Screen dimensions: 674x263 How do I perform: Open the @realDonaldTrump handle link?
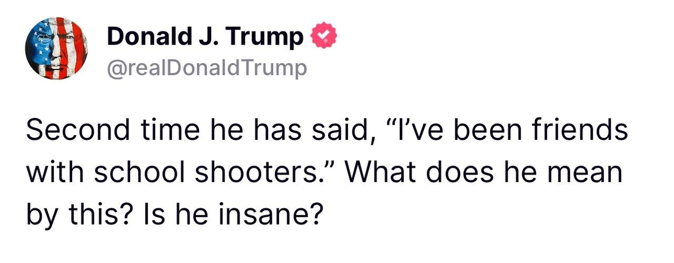[x=206, y=68]
